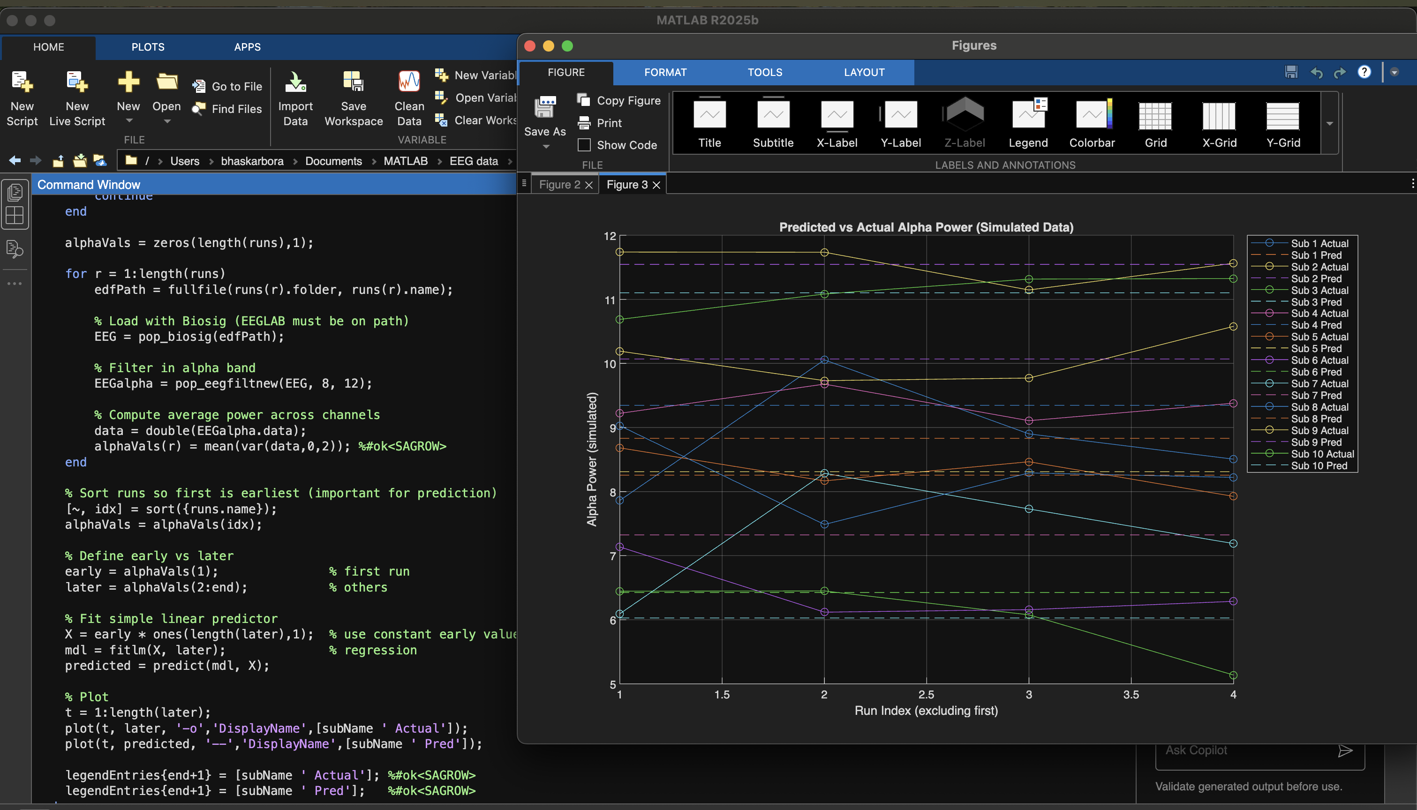
Task: Toggle the figure Legend
Action: tap(1028, 122)
